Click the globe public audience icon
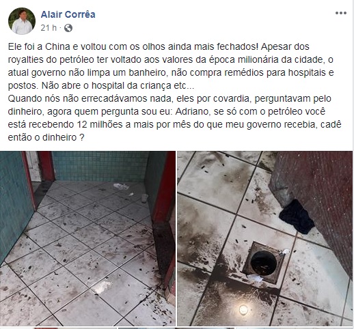Image resolution: width=354 pixels, height=329 pixels. tap(68, 28)
